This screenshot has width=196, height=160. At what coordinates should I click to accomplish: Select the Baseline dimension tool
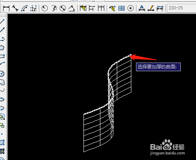pos(92,8)
